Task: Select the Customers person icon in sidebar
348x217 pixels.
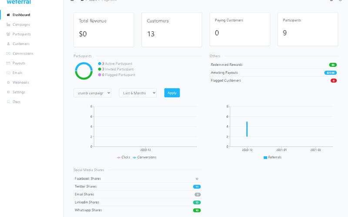Action: click(x=8, y=44)
